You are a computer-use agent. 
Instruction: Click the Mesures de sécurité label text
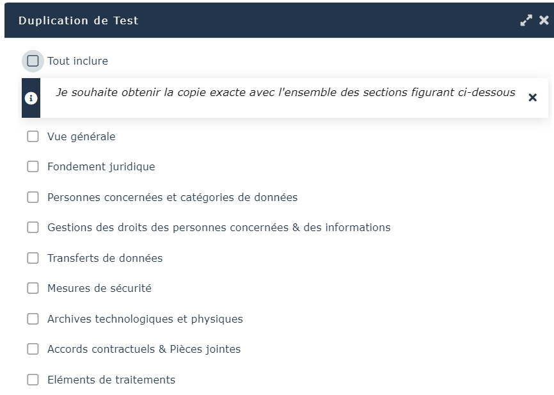point(99,288)
